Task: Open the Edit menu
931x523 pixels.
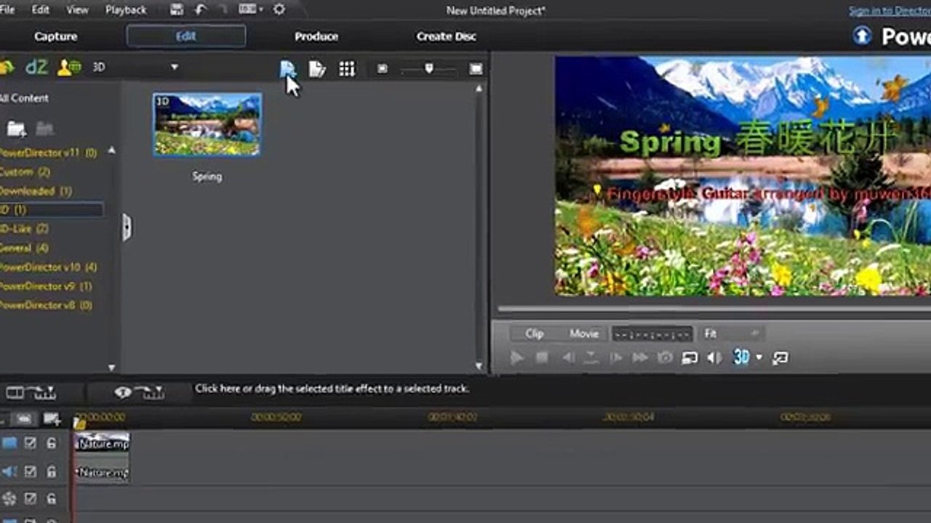Action: [41, 10]
